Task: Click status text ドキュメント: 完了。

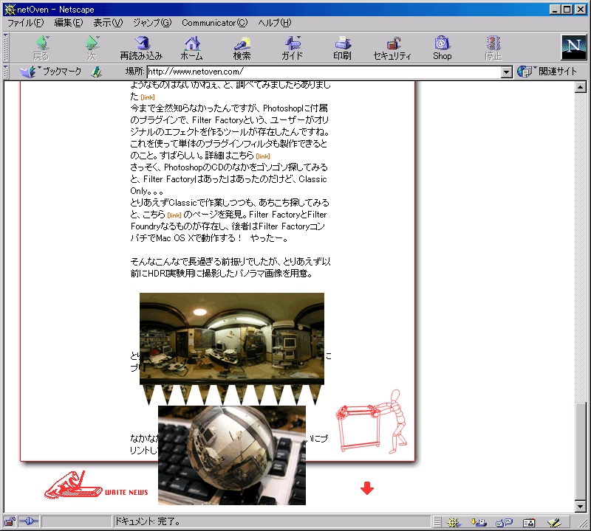Action: point(147,522)
